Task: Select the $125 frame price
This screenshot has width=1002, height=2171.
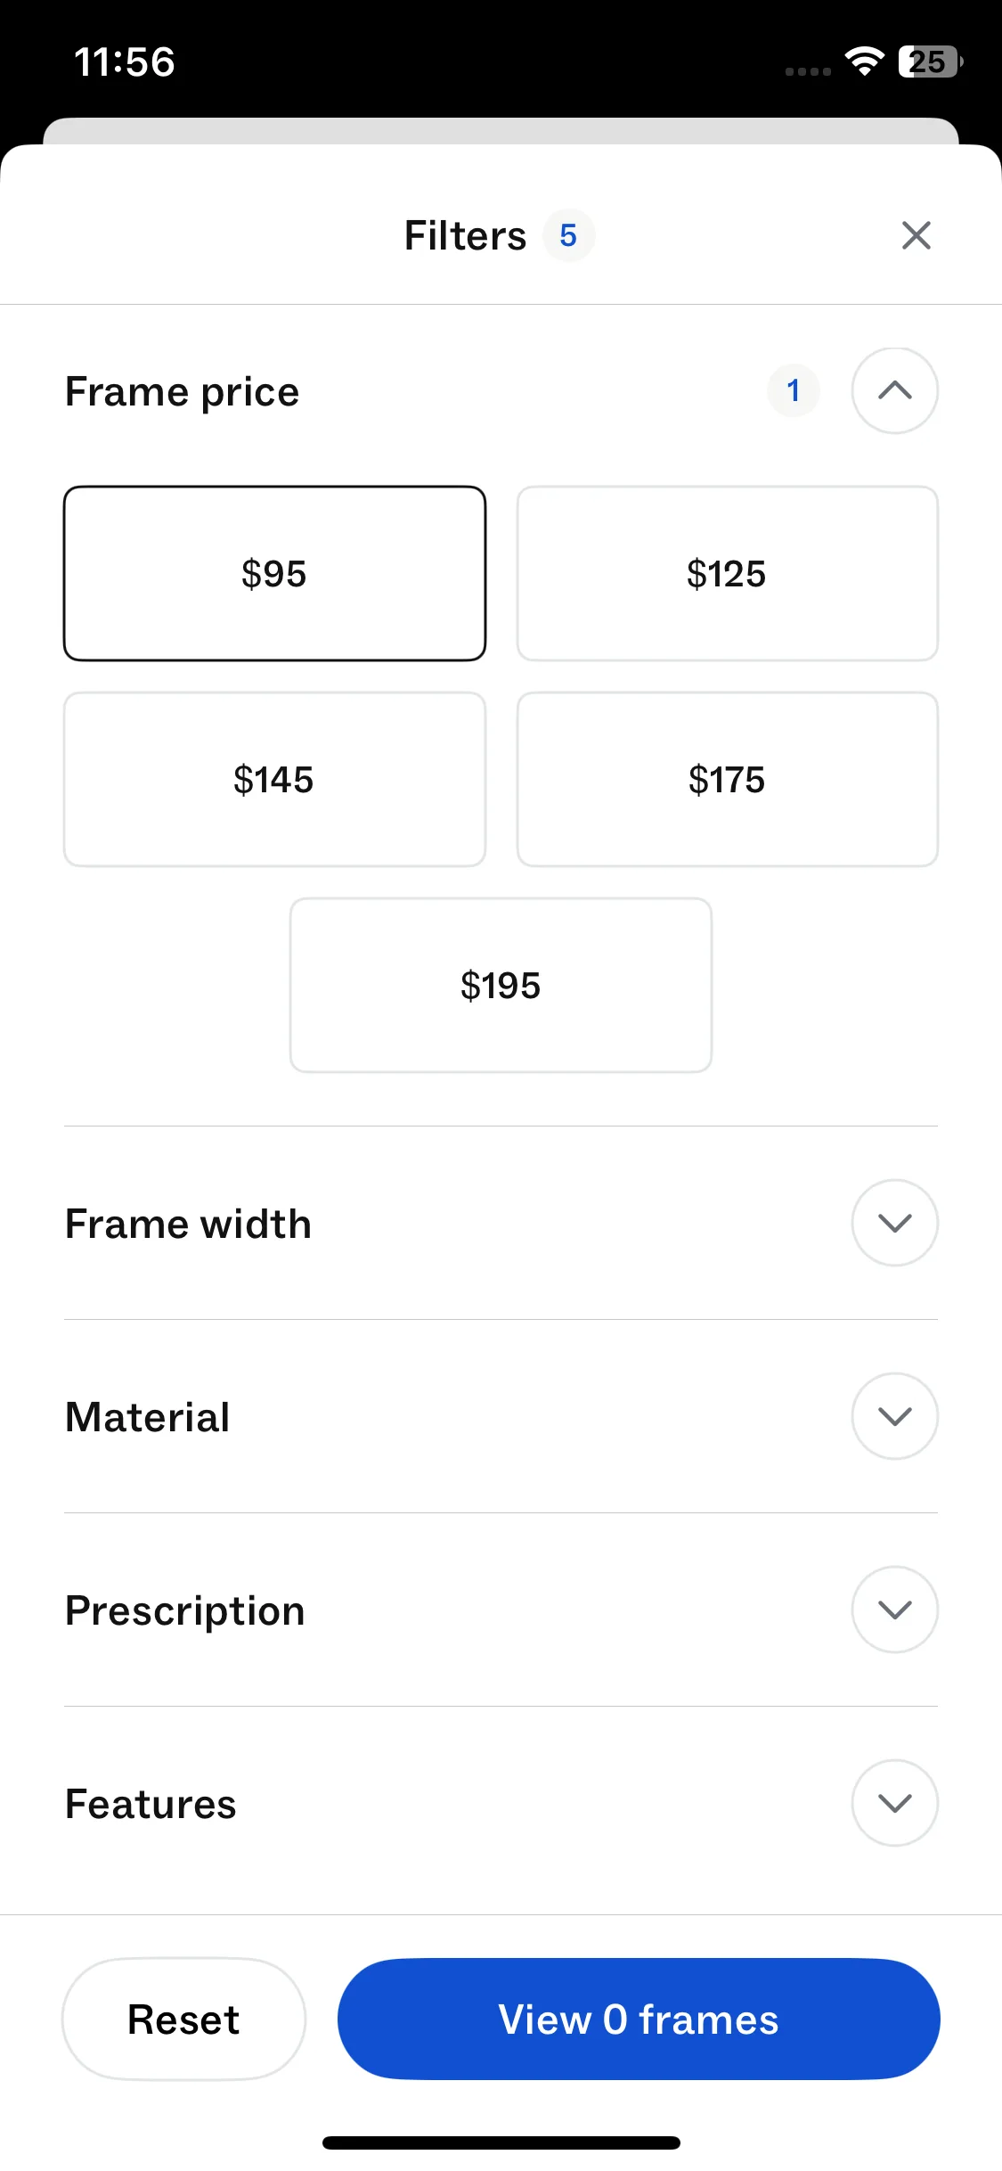Action: tap(727, 573)
